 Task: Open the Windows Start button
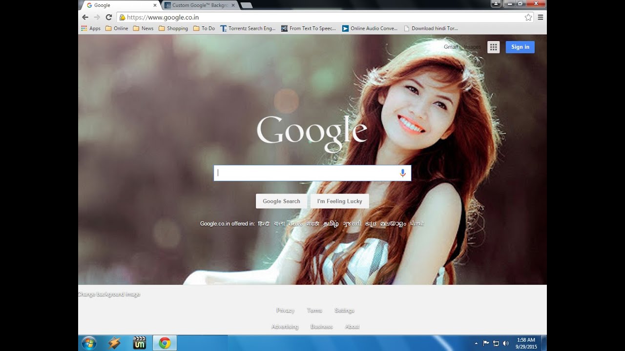pyautogui.click(x=89, y=343)
